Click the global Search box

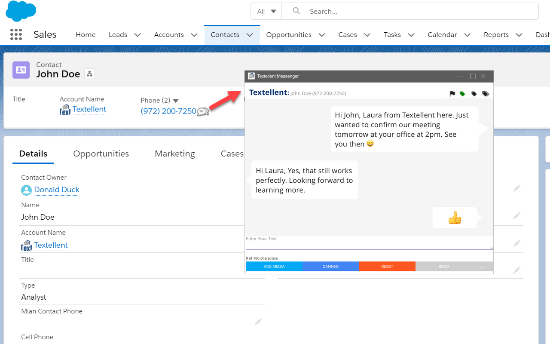(410, 11)
